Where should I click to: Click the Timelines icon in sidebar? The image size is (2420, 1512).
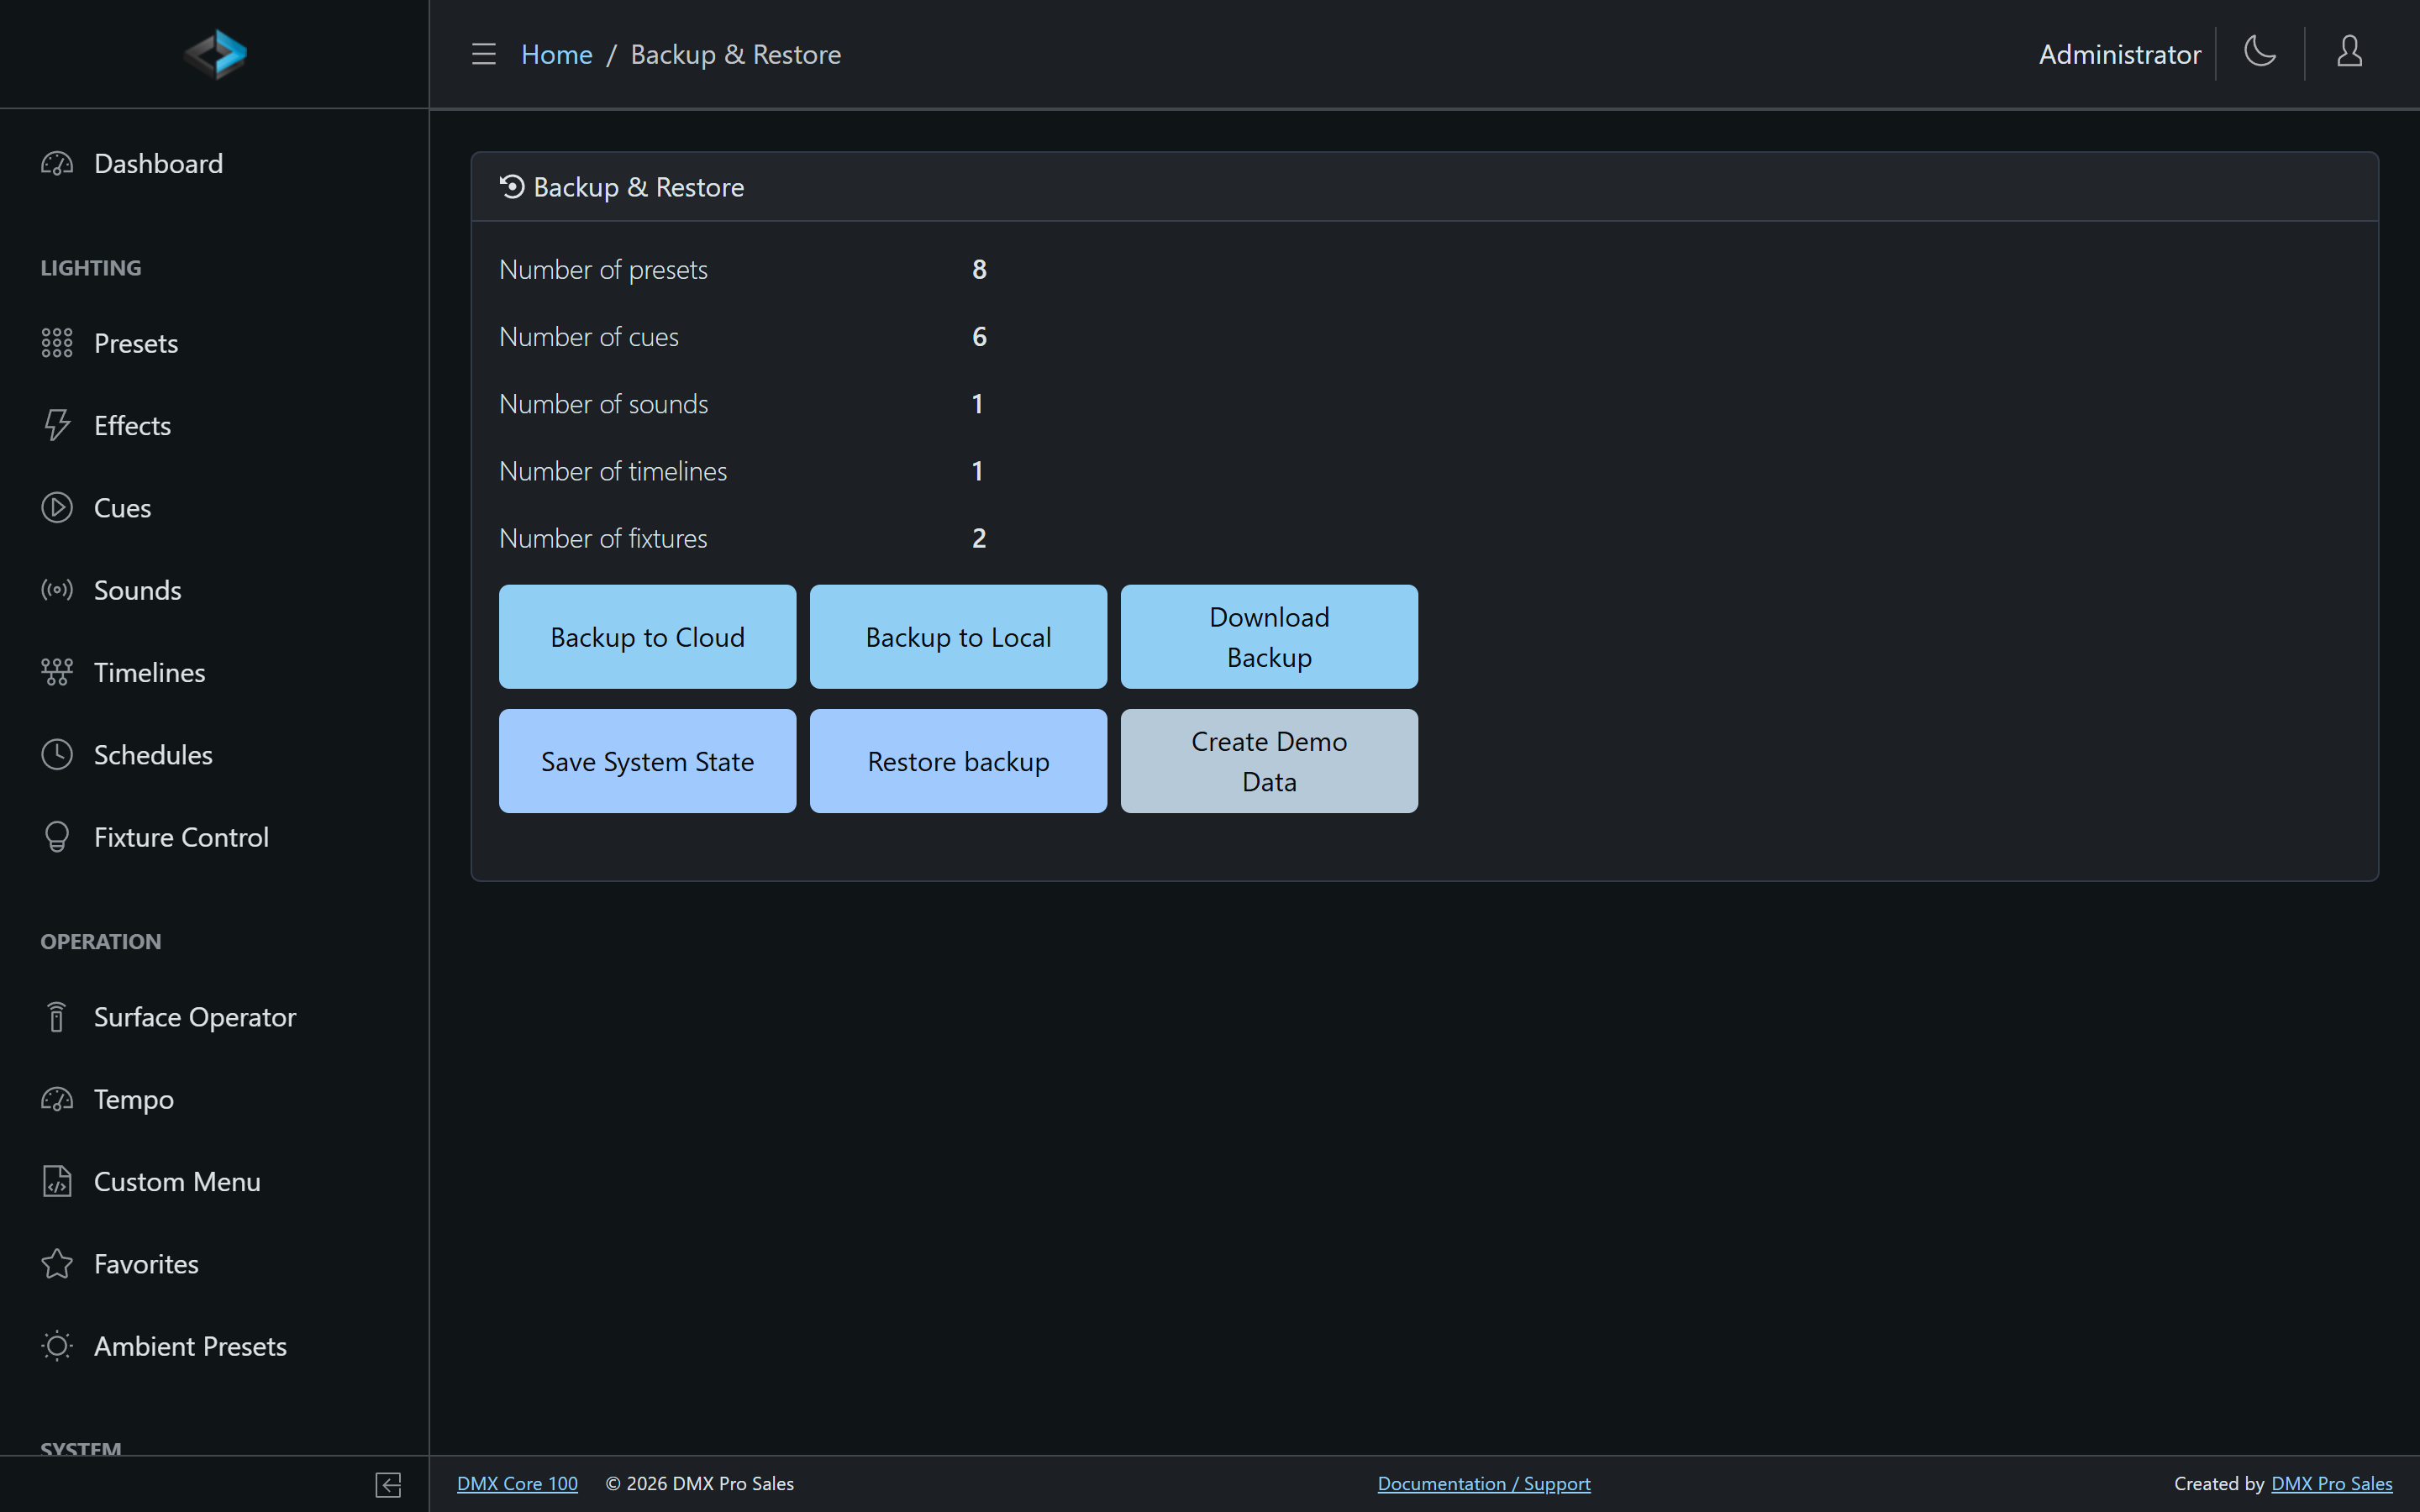tap(57, 672)
